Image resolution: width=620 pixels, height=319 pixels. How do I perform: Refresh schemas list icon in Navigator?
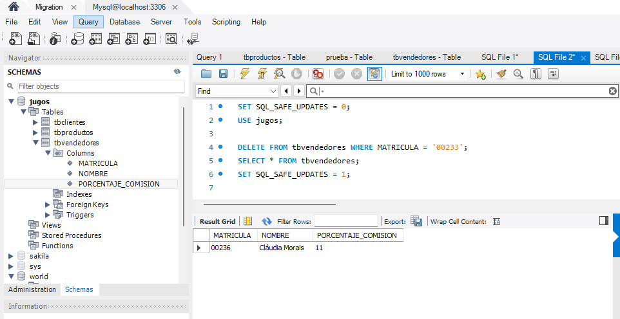click(177, 72)
